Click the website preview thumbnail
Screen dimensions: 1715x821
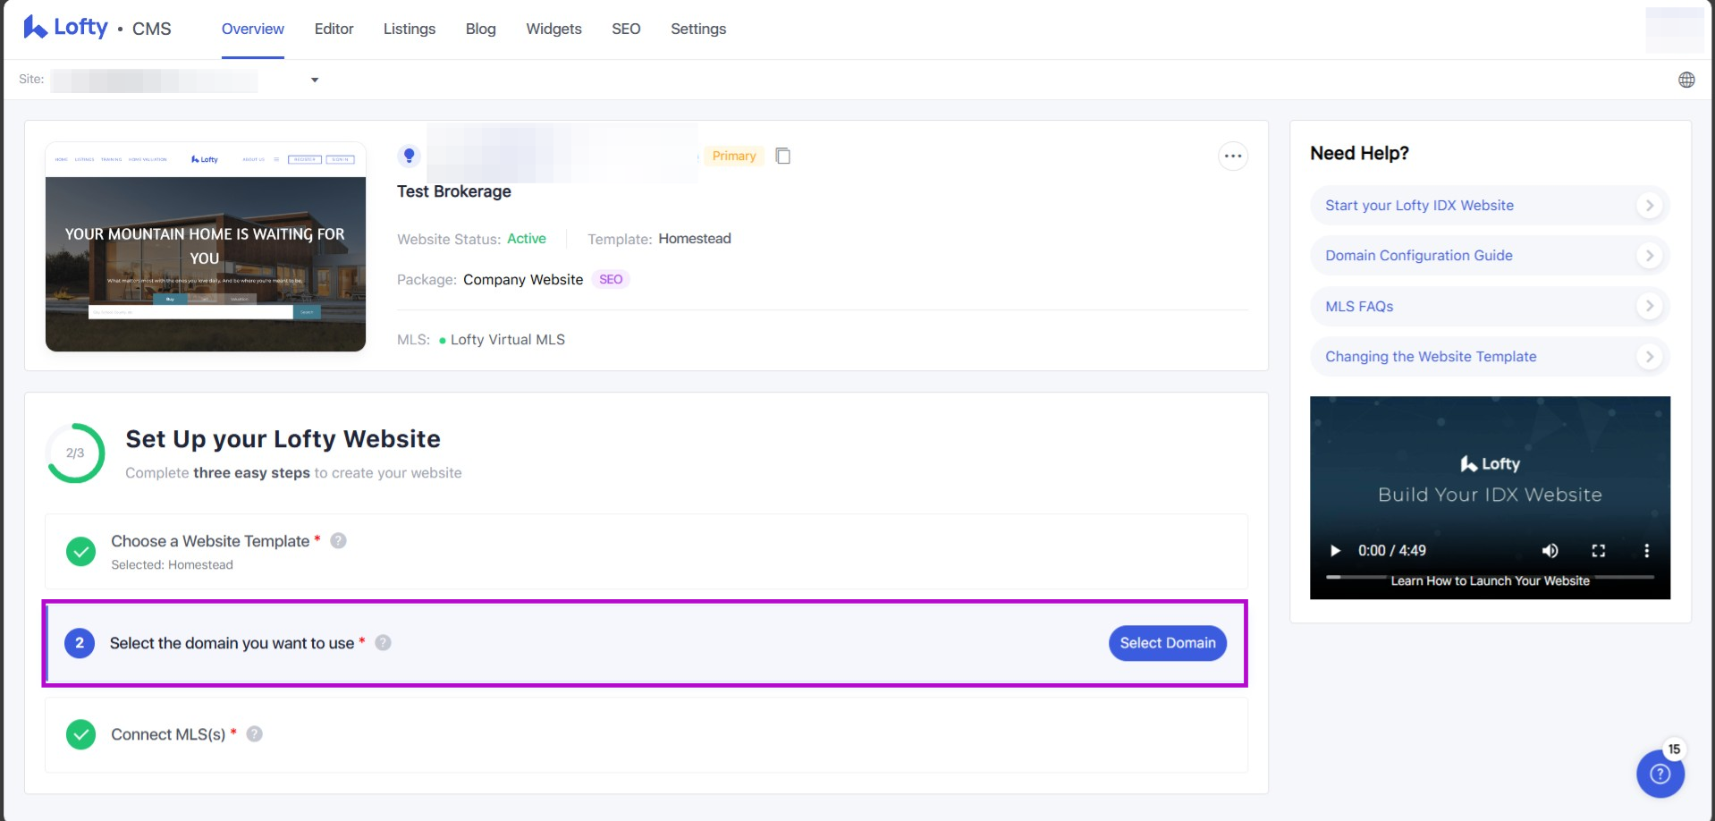(206, 247)
